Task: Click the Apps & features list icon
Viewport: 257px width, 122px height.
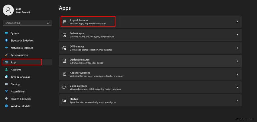Action: [64, 22]
